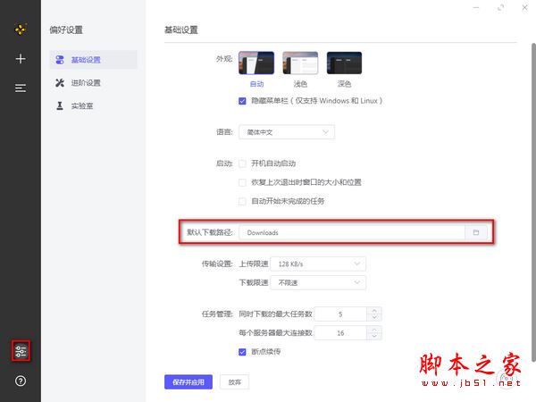536x402 pixels.
Task: Choose the 自动 appearance thumbnail
Action: (256, 63)
